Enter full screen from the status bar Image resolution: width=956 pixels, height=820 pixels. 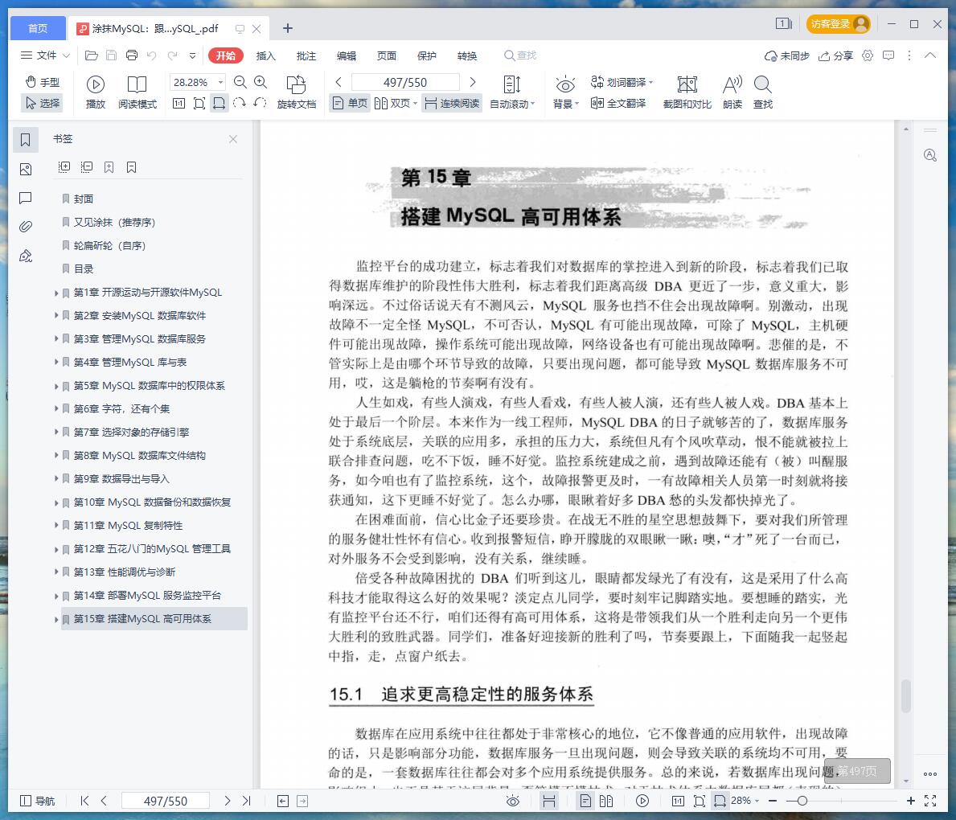pyautogui.click(x=930, y=801)
